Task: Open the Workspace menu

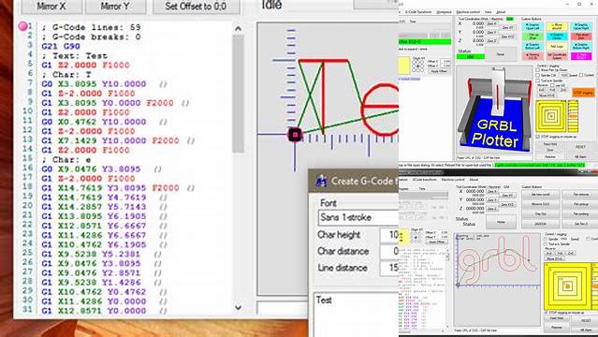Action: (x=444, y=12)
